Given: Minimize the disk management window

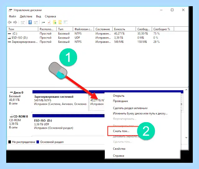Looking at the screenshot, I should coord(161,10).
